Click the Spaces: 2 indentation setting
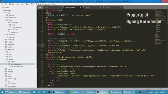Screen dimensions: 168x94 point(149,89)
